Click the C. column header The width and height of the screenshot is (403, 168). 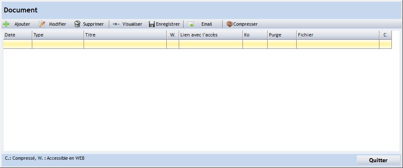coord(386,35)
